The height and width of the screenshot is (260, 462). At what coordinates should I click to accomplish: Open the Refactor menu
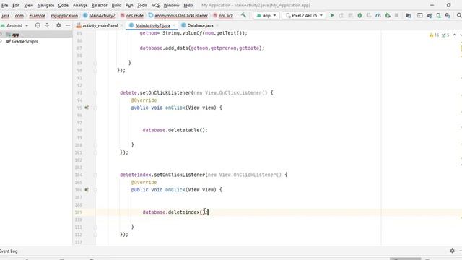click(x=100, y=5)
